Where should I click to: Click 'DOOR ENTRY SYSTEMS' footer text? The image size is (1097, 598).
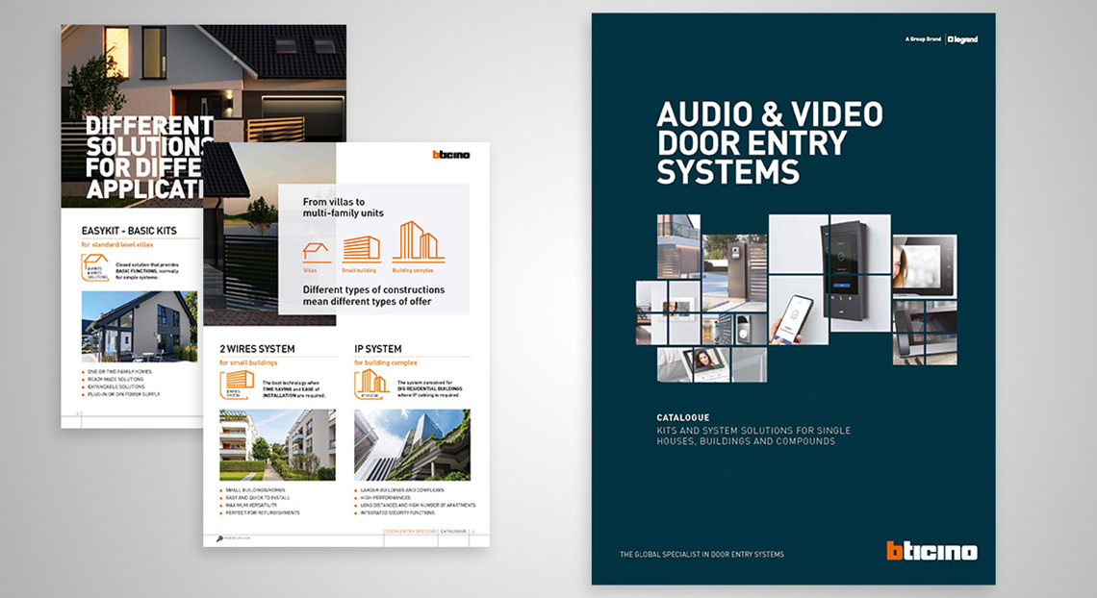(x=411, y=532)
